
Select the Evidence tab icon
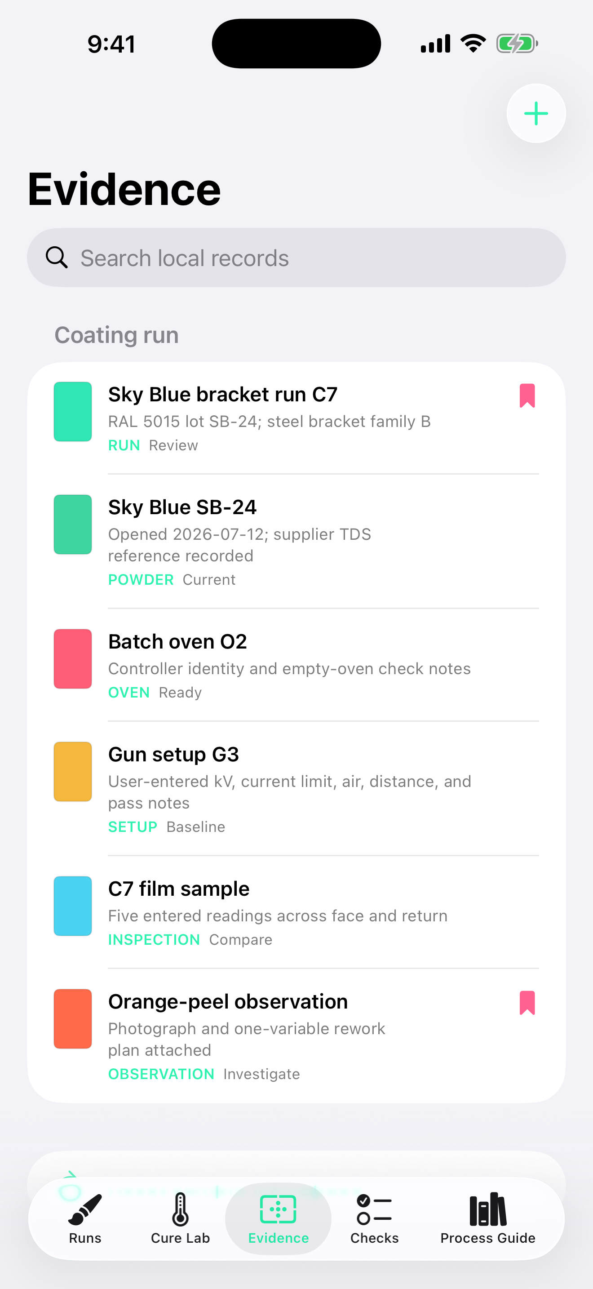tap(279, 1209)
